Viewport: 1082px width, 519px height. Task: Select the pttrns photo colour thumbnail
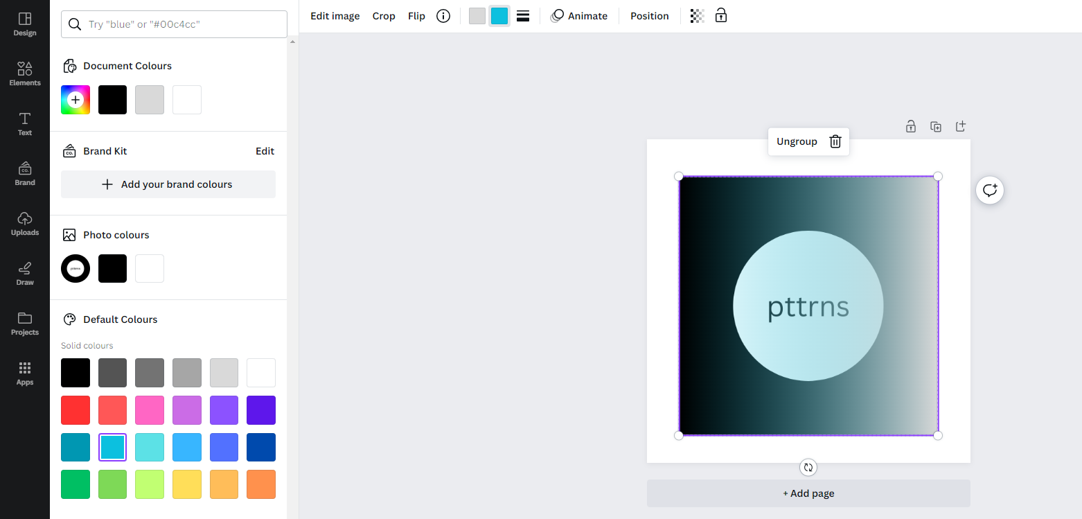pyautogui.click(x=76, y=268)
